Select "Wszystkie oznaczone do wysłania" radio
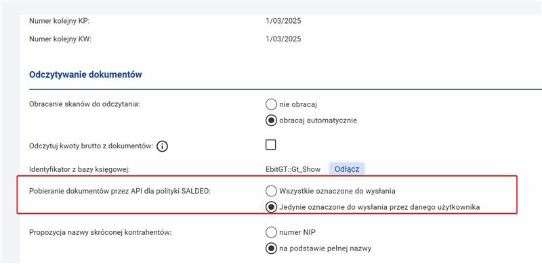The height and width of the screenshot is (264, 542). click(x=271, y=191)
